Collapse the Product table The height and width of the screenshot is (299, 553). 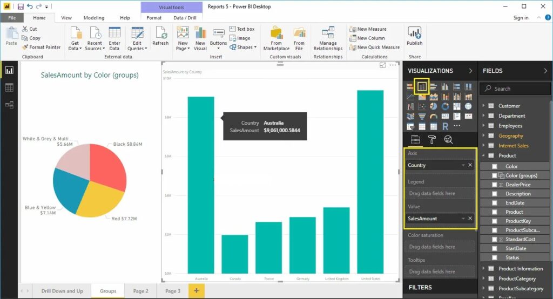[x=483, y=155]
